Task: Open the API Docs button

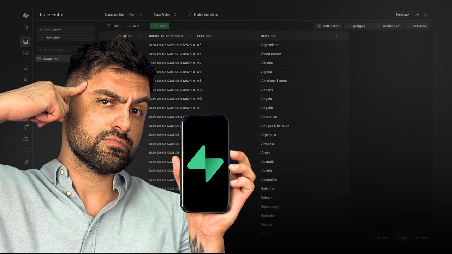Action: click(x=417, y=26)
